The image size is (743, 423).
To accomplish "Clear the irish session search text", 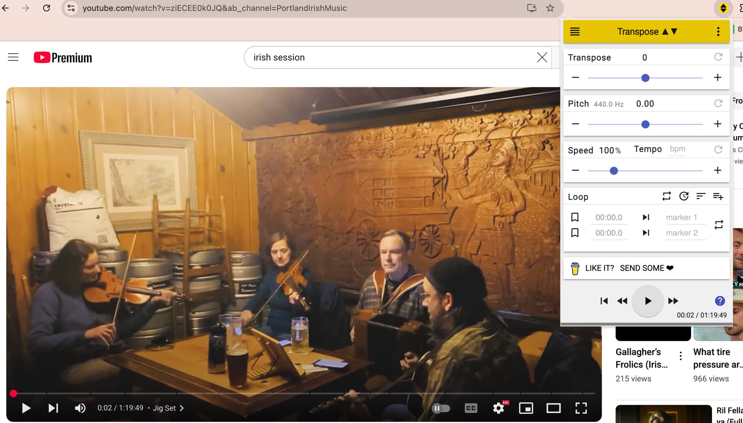I will pyautogui.click(x=542, y=58).
